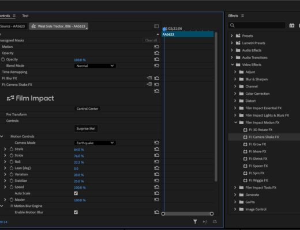Open the Camera Mode Earthquake dropdown
Viewport: 300px width, 230px height.
coord(95,143)
